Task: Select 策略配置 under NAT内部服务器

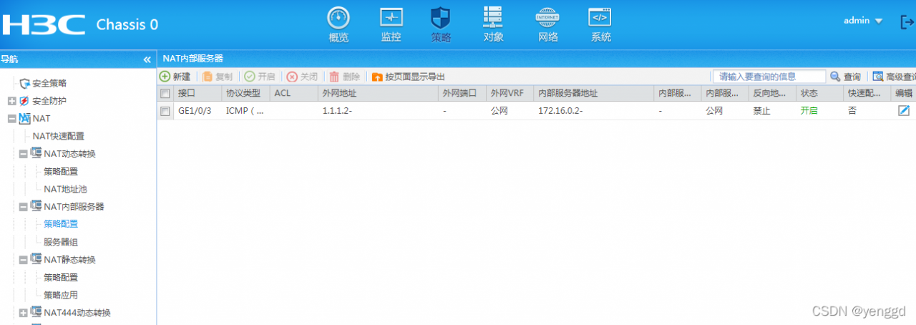Action: click(x=61, y=224)
